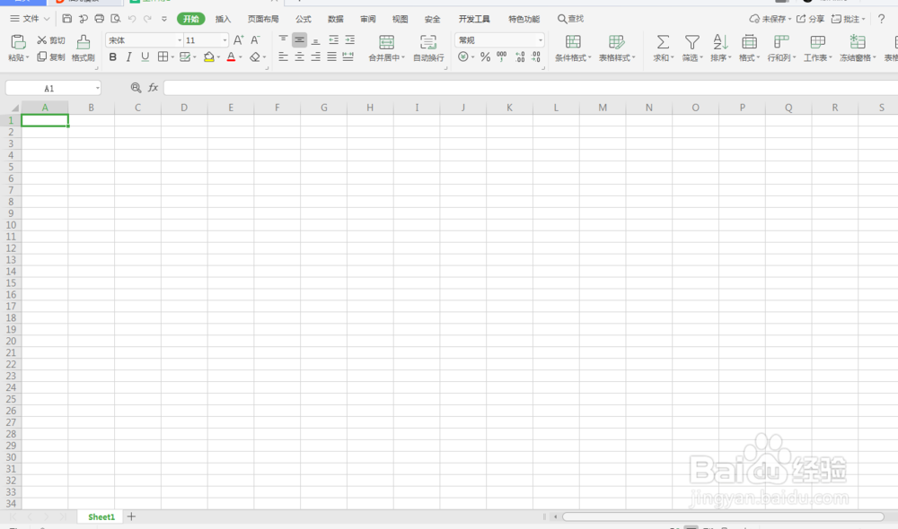Click the cell borders icon
This screenshot has height=529, width=898.
(163, 56)
